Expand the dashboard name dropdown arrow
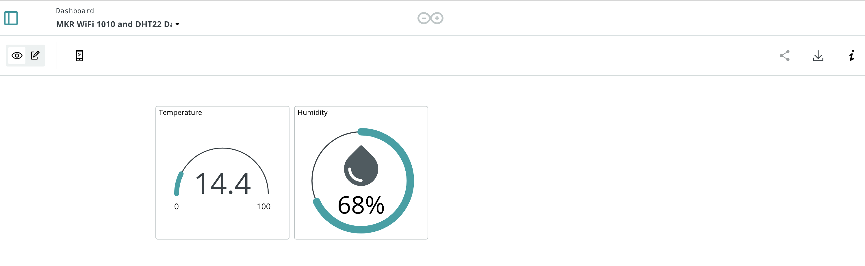 click(177, 24)
